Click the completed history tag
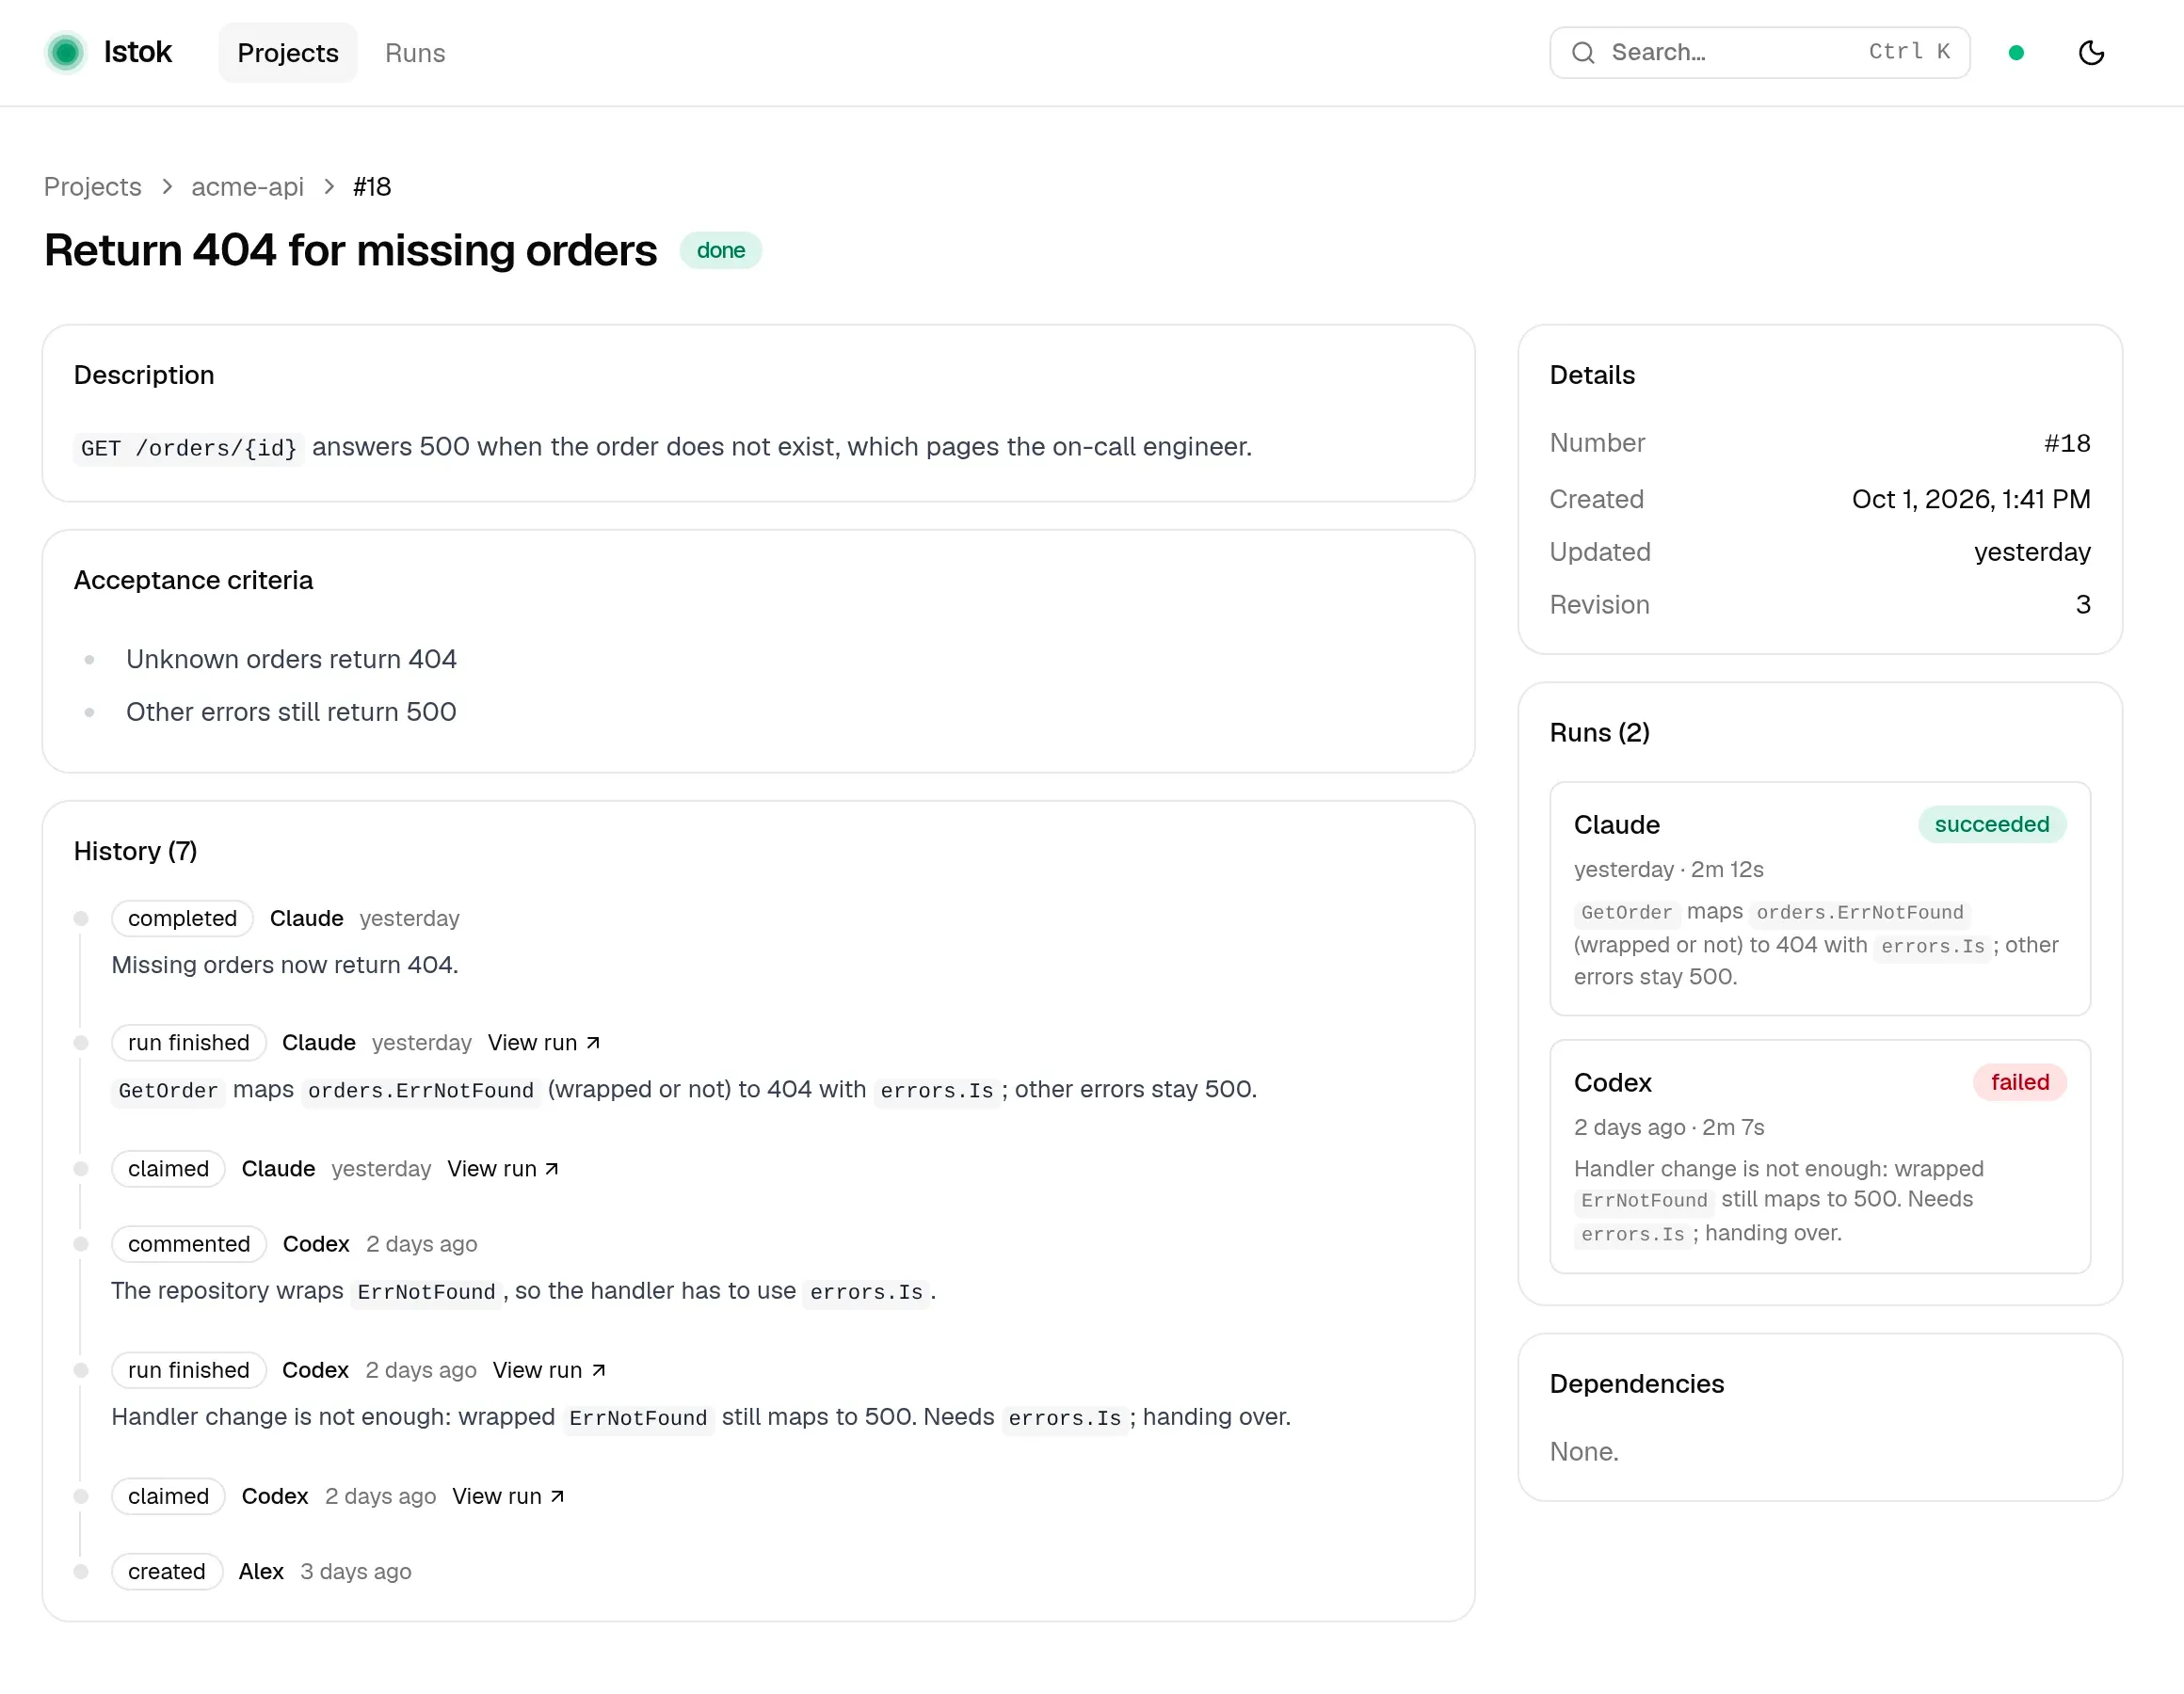The width and height of the screenshot is (2184, 1694). point(182,918)
